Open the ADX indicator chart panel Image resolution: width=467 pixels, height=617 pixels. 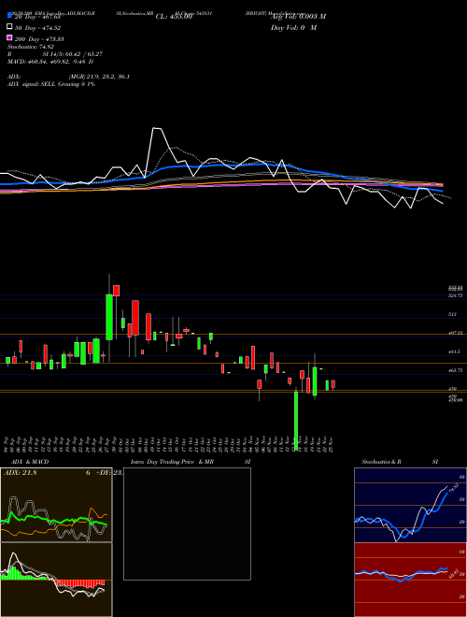tap(56, 505)
